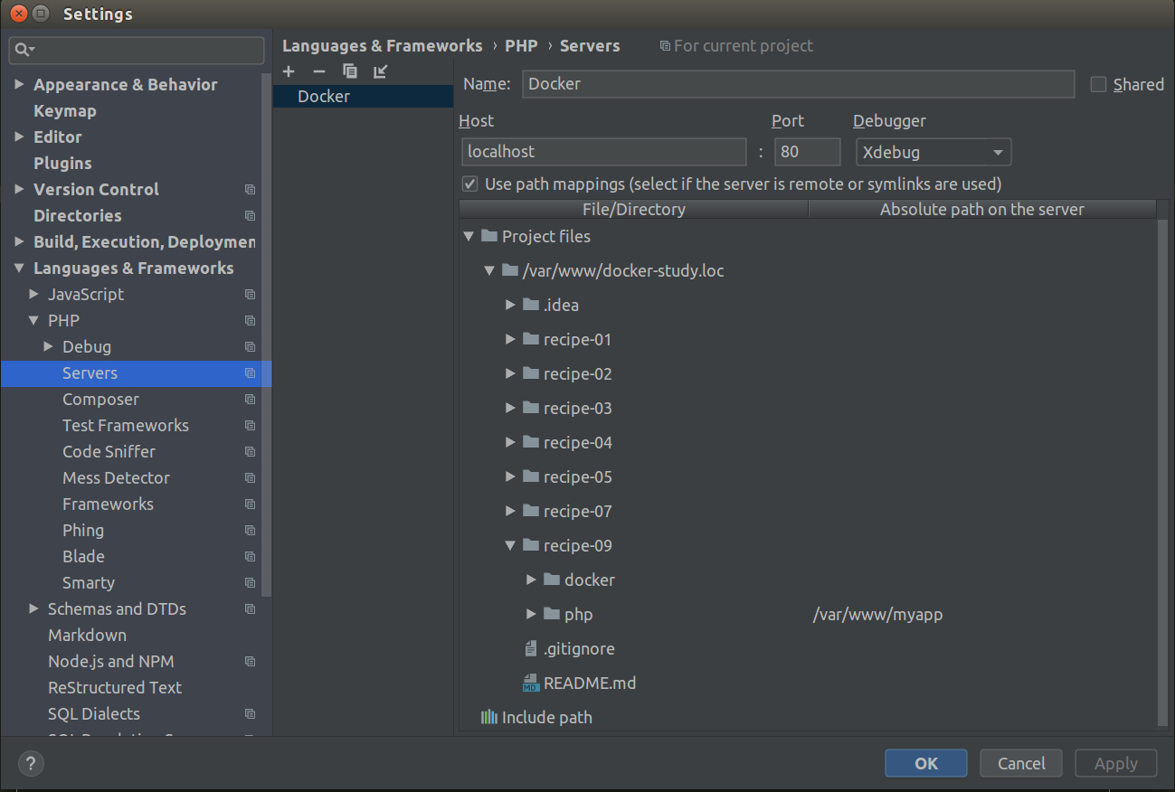
Task: Click the README.md file icon
Action: point(531,684)
